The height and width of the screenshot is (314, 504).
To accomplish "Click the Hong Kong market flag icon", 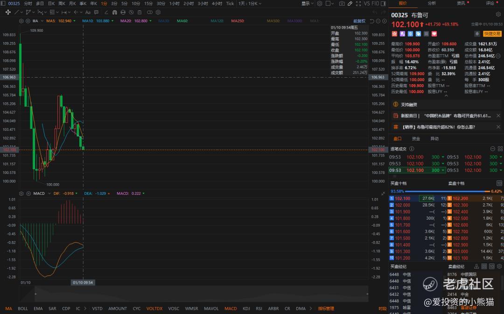I will [394, 34].
